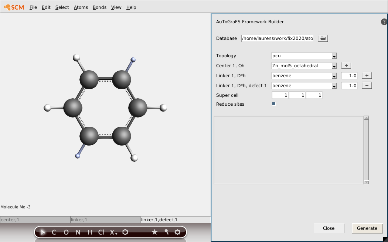Edit the Linker 1 weight 1.0 field
The image size is (388, 242).
pos(349,75)
